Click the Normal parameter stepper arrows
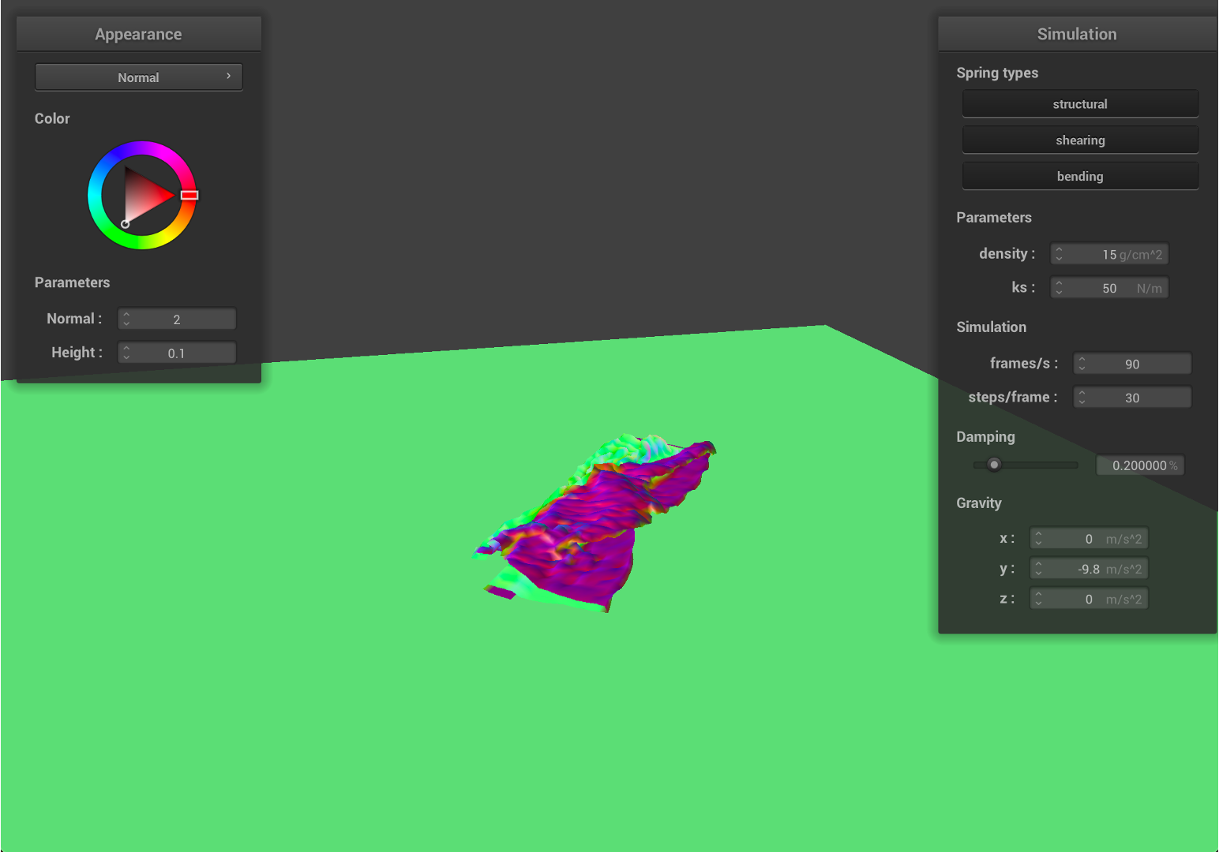The width and height of the screenshot is (1219, 852). (126, 319)
